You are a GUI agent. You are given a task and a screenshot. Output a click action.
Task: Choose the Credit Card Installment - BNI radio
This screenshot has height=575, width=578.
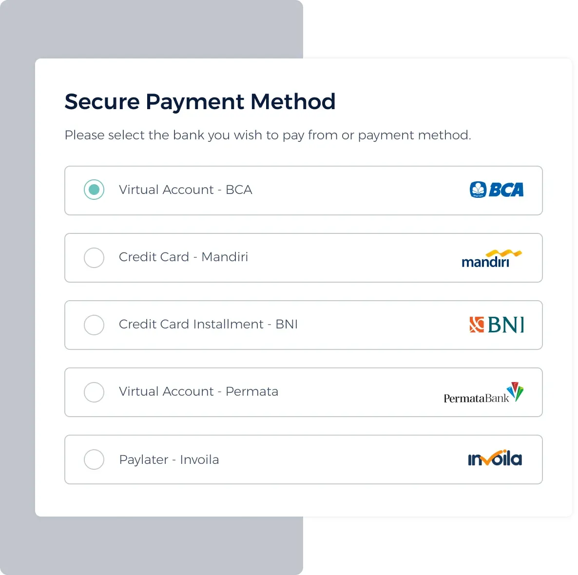pyautogui.click(x=94, y=325)
